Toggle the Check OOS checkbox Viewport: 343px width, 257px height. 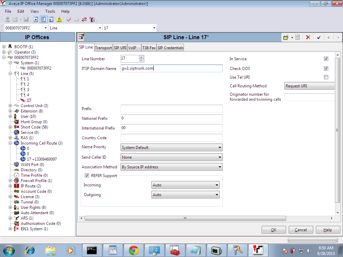click(326, 68)
